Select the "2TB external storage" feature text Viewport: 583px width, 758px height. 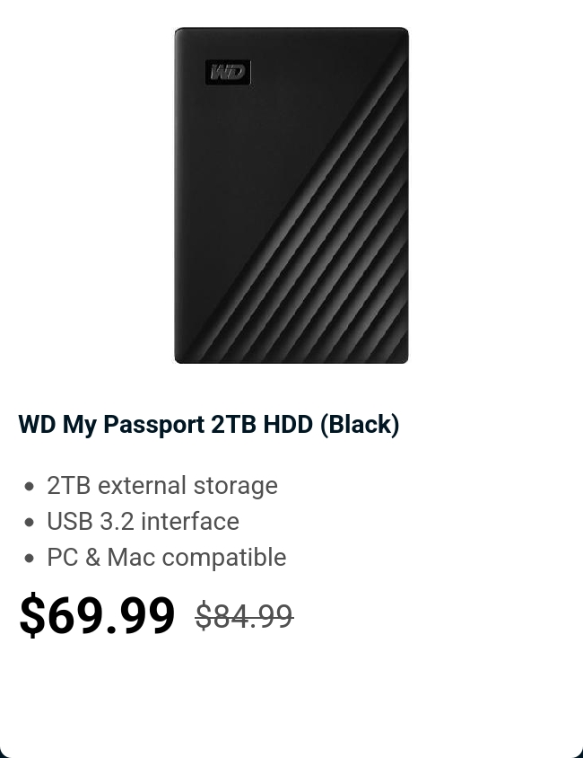click(x=162, y=486)
